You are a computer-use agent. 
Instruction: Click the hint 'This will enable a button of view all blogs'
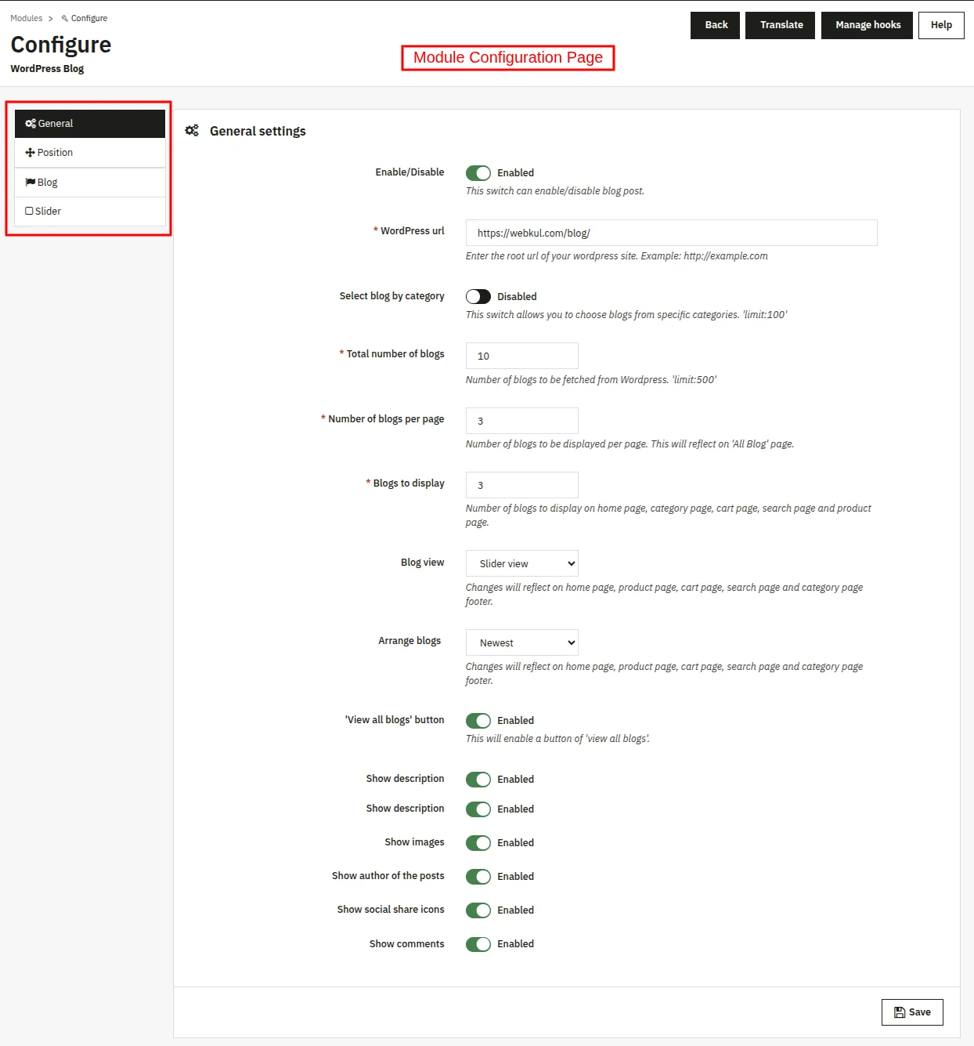point(557,739)
